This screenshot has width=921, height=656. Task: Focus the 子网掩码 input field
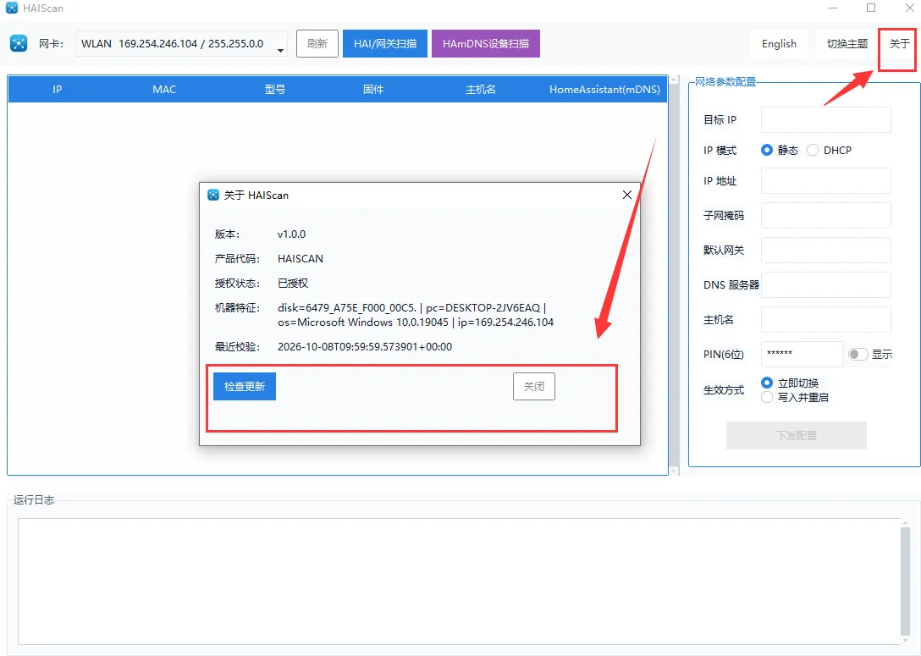point(826,216)
